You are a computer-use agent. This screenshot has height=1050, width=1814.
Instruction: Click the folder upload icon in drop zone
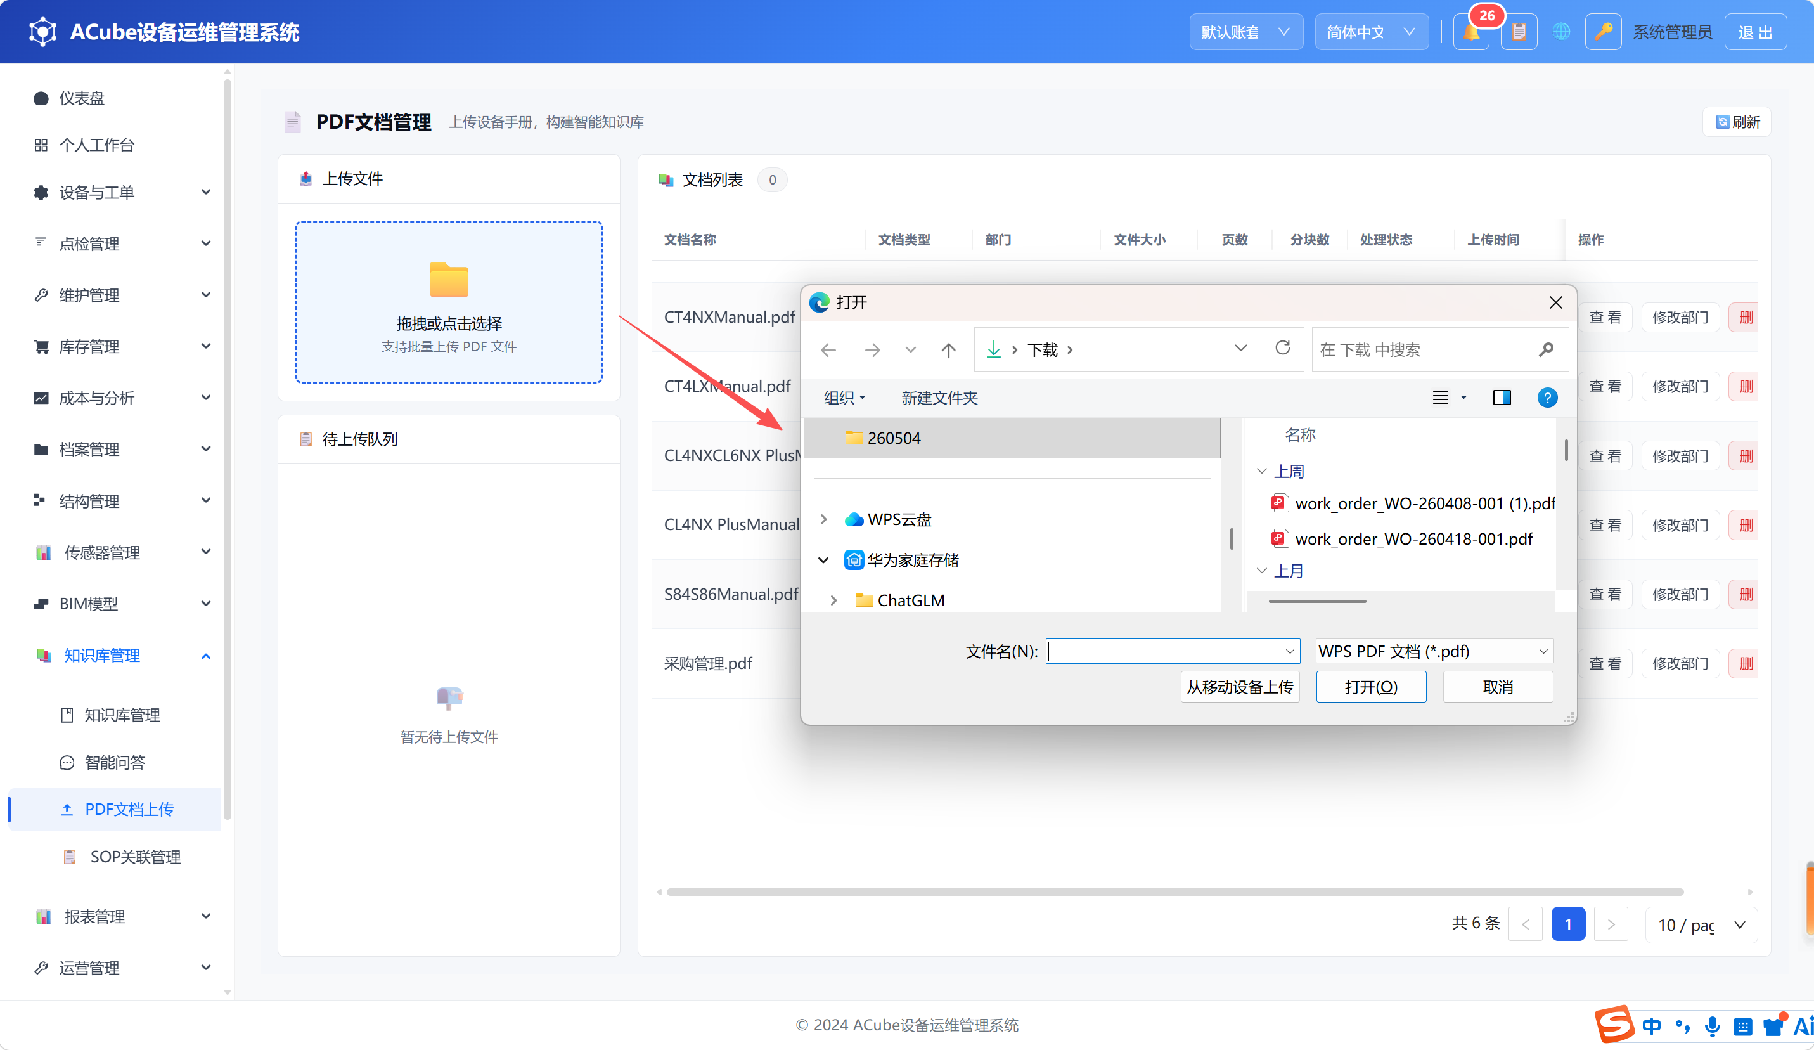(x=449, y=280)
